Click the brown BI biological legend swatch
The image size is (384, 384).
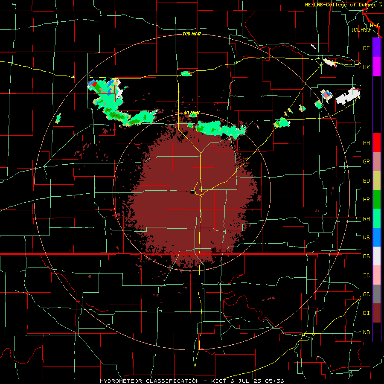click(x=377, y=313)
